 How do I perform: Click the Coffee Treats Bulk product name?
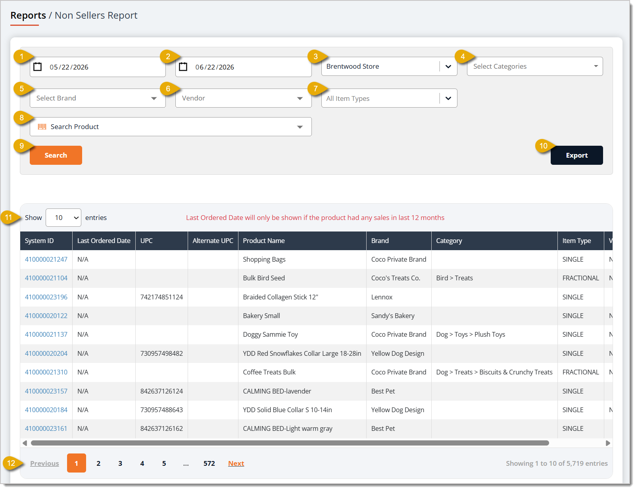pos(269,372)
